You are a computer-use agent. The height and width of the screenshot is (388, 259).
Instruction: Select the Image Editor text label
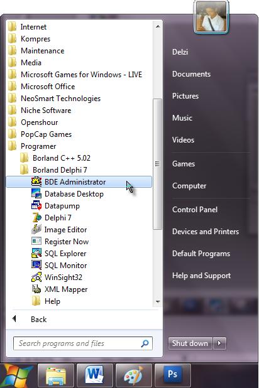click(x=65, y=230)
